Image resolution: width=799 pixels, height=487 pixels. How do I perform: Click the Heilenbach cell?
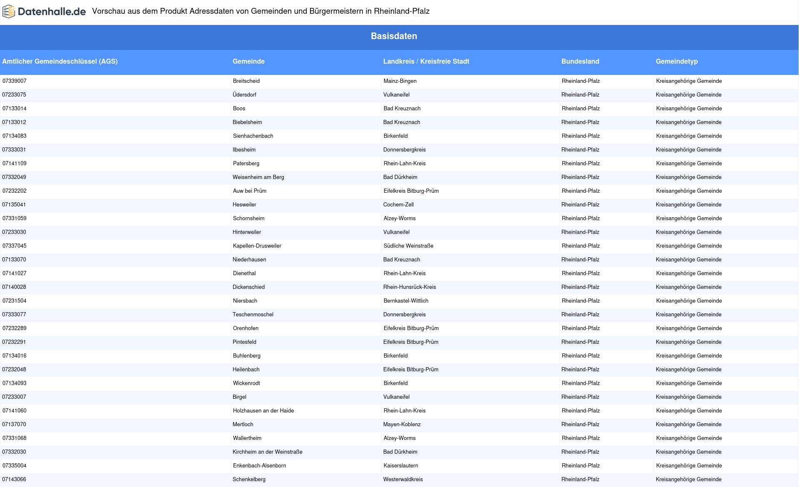coord(306,370)
